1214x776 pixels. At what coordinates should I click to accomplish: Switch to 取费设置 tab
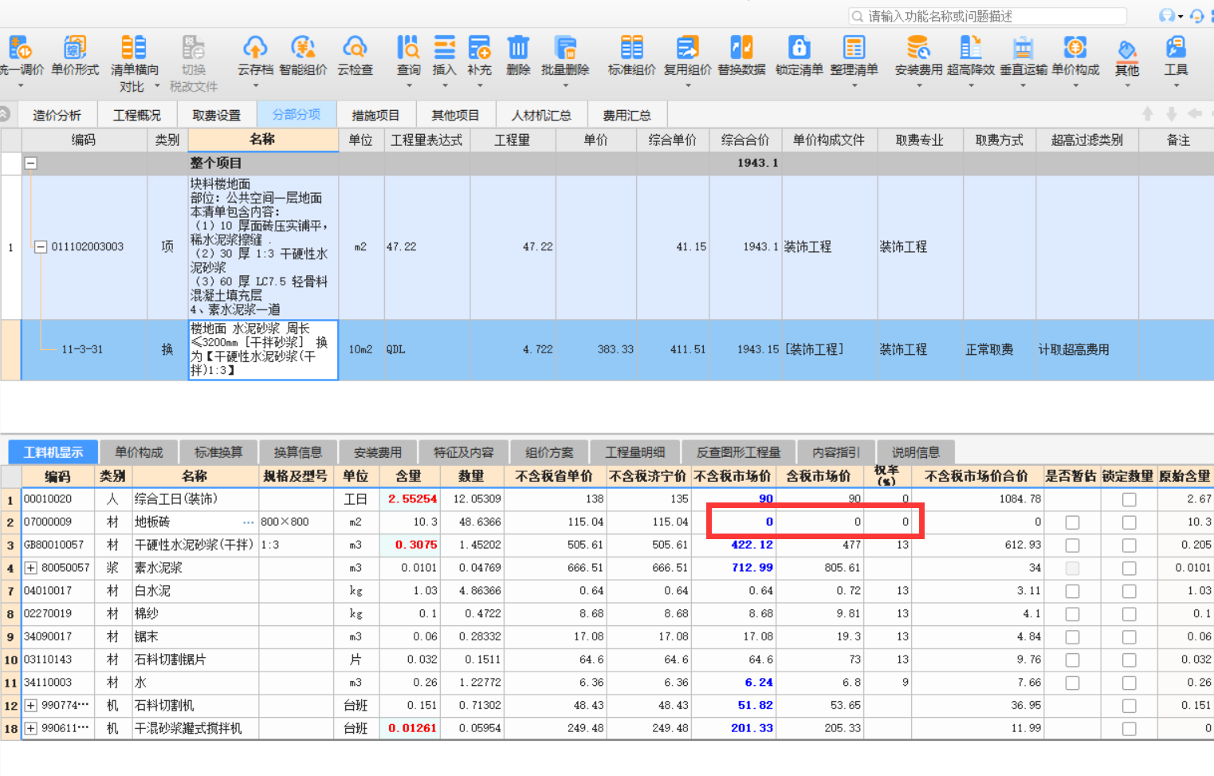coord(216,116)
